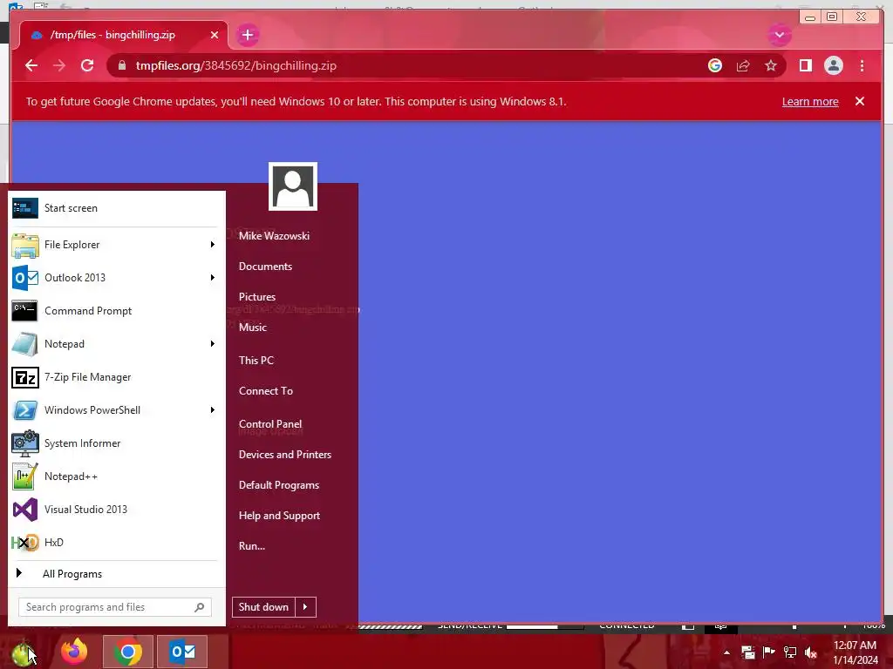Click the Start button orb on taskbar

[x=23, y=652]
